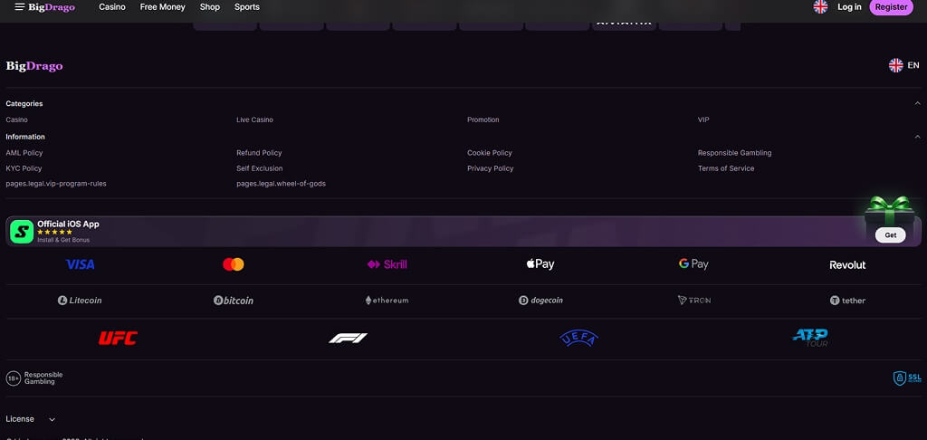
Task: Open the KYC Policy link
Action: 24,168
